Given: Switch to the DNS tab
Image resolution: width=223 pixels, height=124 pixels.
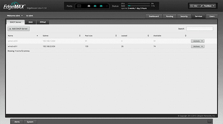Looking at the screenshot, I should click(x=31, y=22).
